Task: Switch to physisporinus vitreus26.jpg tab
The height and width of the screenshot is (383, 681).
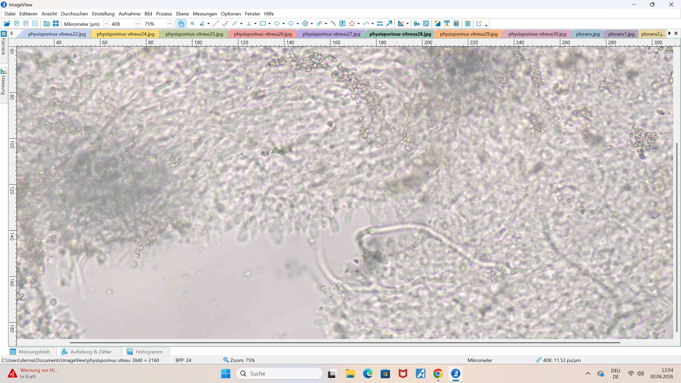Action: [262, 34]
